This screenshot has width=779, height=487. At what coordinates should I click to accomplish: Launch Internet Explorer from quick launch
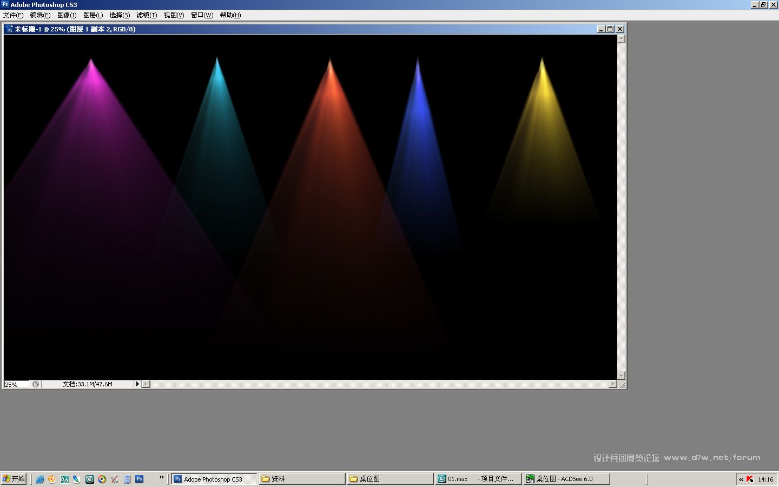[40, 479]
